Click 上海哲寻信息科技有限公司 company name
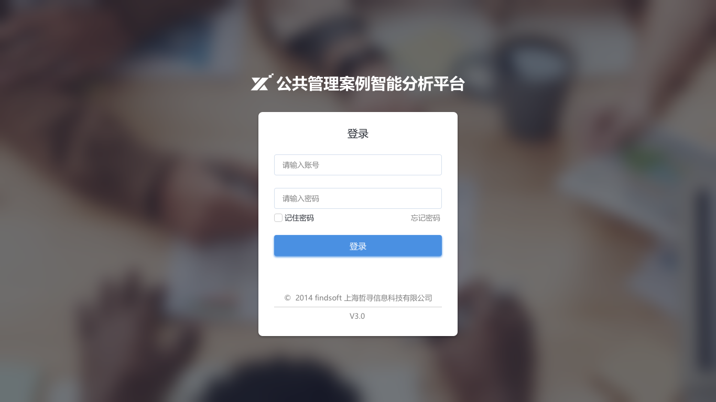Image resolution: width=716 pixels, height=402 pixels. point(388,298)
